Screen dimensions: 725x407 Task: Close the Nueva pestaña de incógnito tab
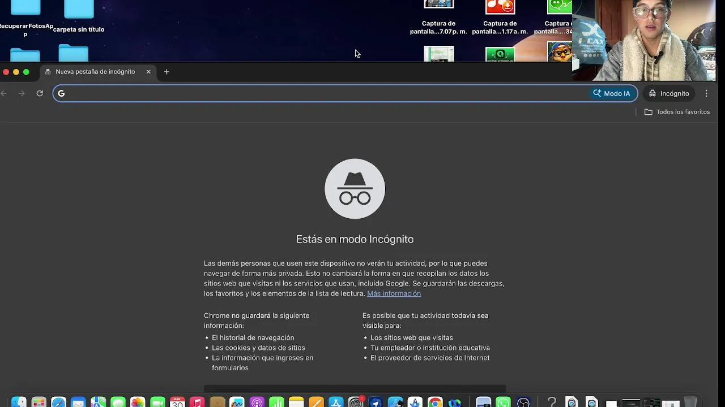(x=148, y=72)
